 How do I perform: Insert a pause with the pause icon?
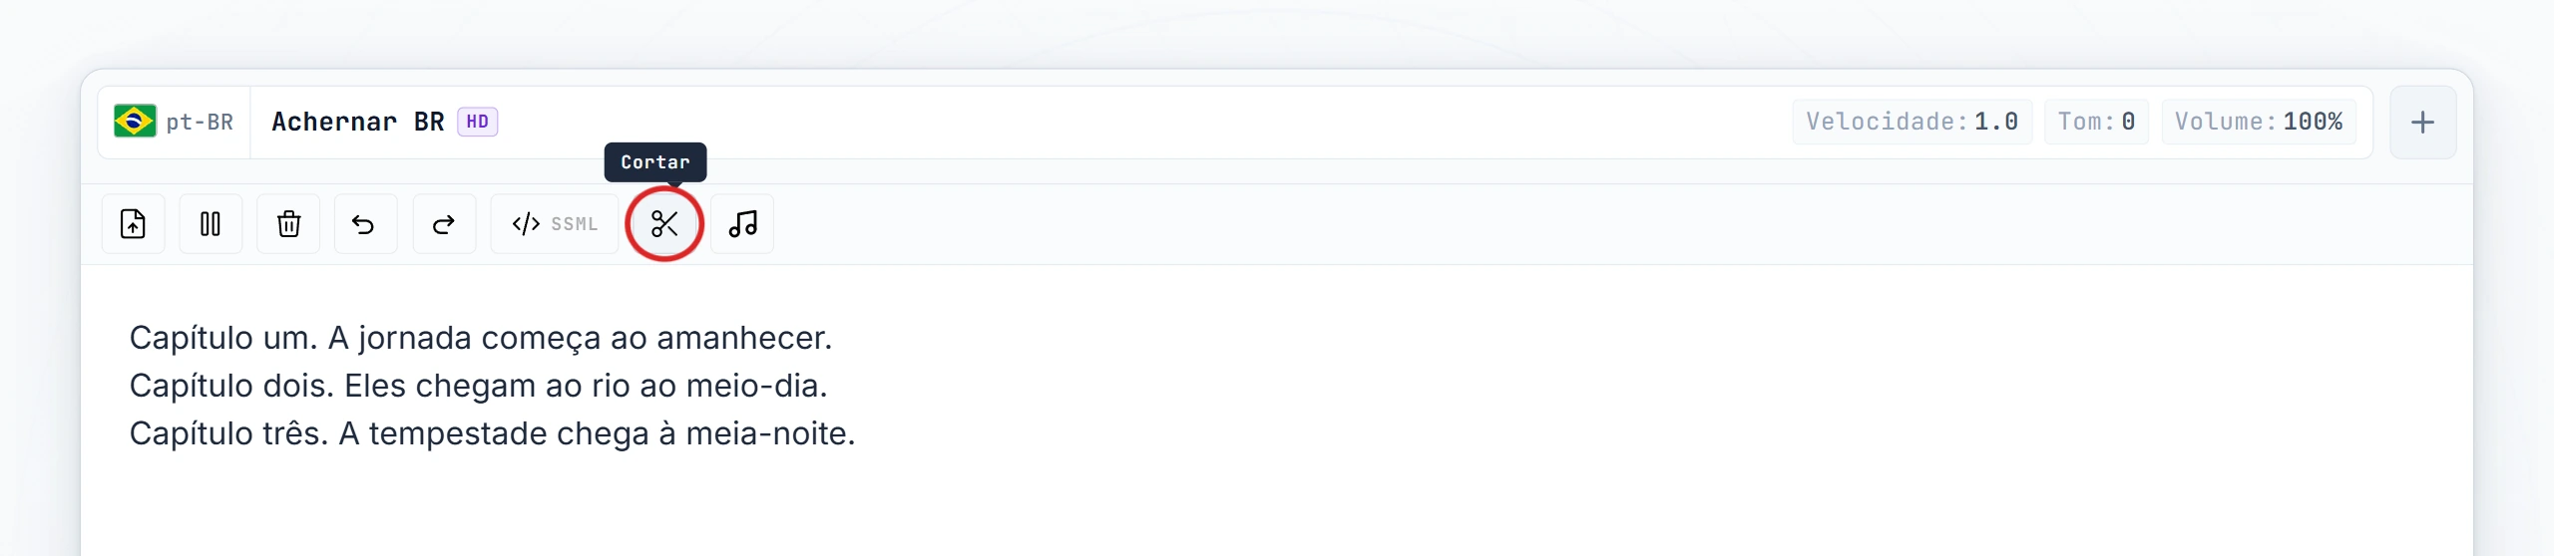tap(211, 224)
